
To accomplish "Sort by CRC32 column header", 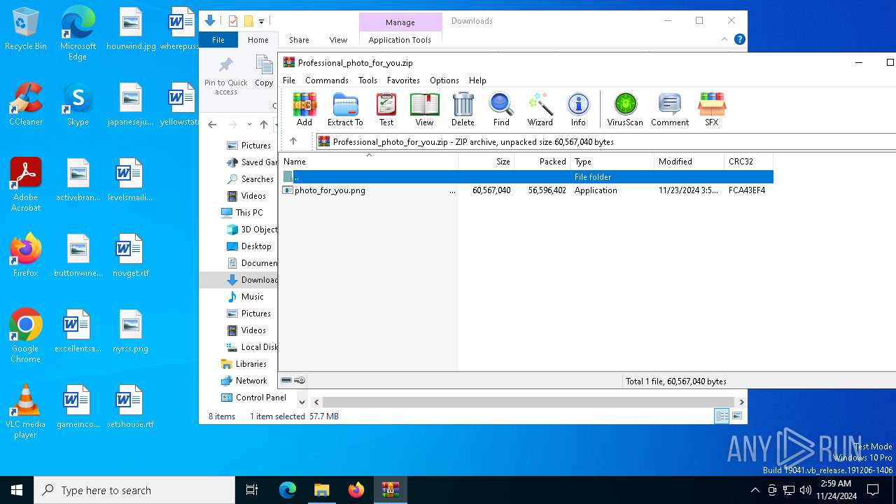I will [x=748, y=161].
